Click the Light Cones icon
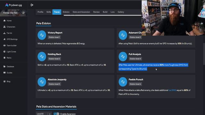This screenshot has width=205, height=115. [x=4, y=51]
